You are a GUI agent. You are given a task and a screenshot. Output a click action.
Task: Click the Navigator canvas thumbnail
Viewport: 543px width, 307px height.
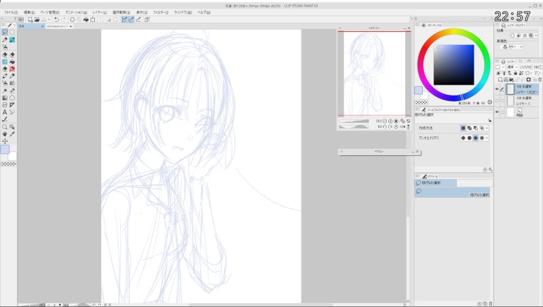click(375, 74)
